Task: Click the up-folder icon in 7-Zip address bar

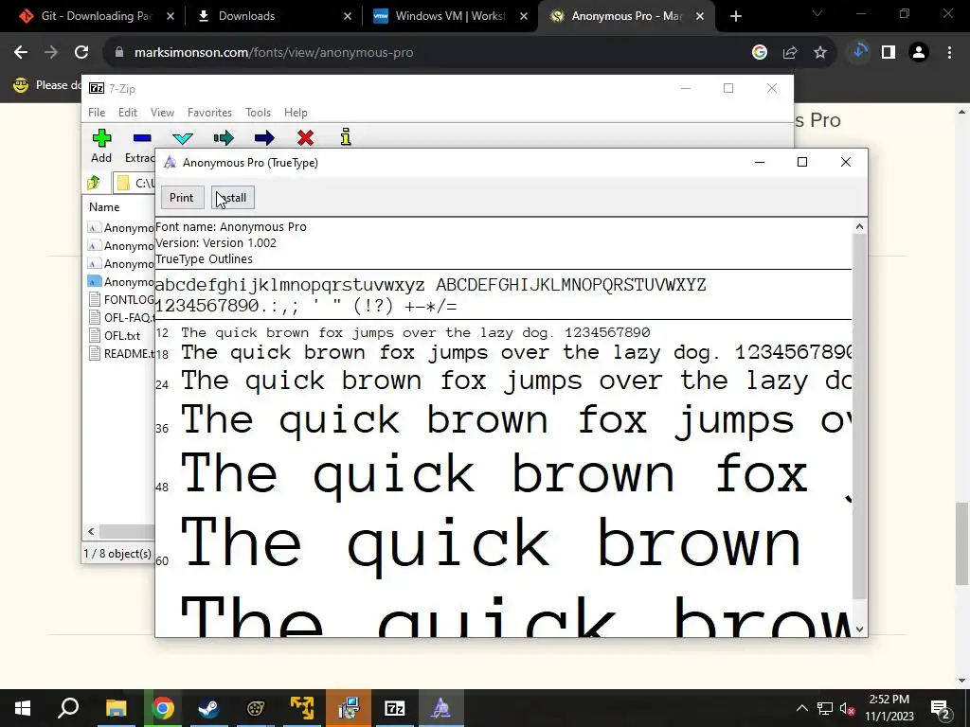Action: point(94,183)
